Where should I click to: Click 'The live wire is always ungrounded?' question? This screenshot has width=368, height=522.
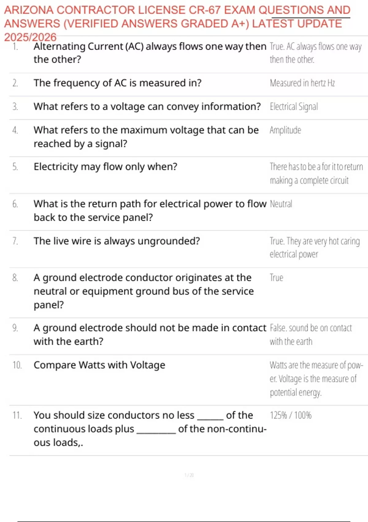pos(117,241)
